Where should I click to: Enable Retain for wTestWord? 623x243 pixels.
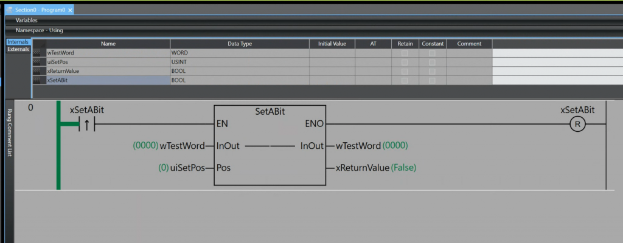click(x=405, y=53)
